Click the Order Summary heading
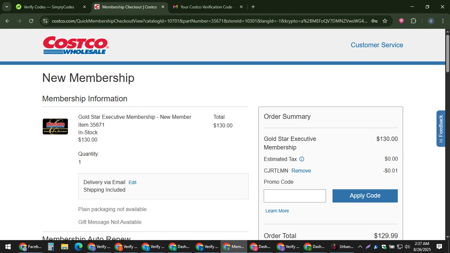This screenshot has height=253, width=450. [x=287, y=117]
